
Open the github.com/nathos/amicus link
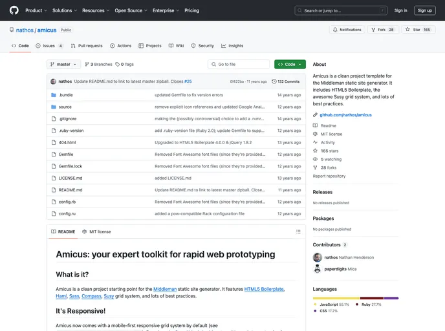345,115
